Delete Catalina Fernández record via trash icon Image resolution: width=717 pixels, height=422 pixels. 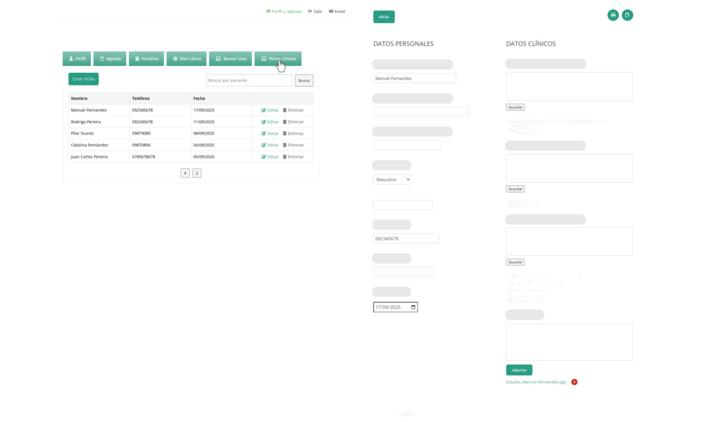285,145
